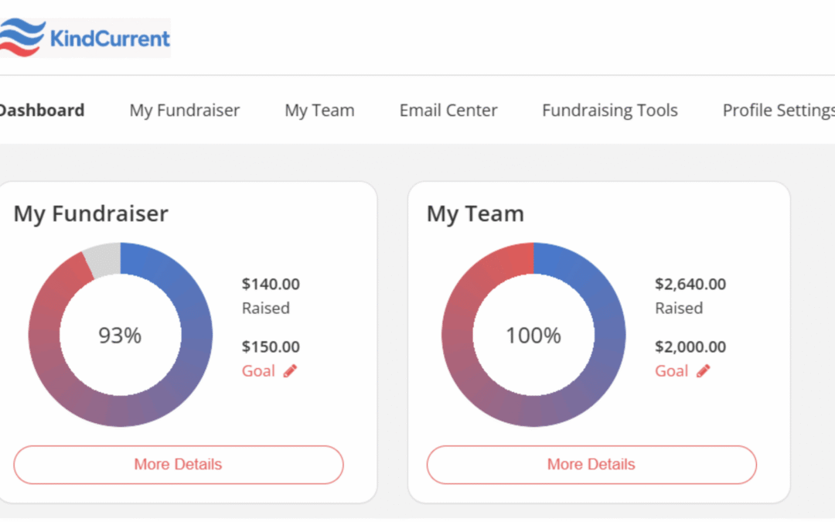Click the My Fundraiser card heading
This screenshot has height=522, width=835.
pos(90,213)
